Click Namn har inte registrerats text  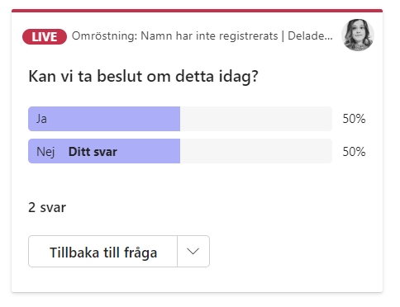pyautogui.click(x=209, y=36)
